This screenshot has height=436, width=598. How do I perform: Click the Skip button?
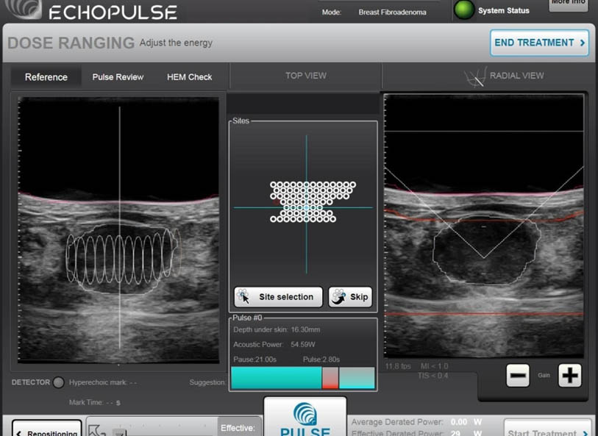(x=350, y=297)
